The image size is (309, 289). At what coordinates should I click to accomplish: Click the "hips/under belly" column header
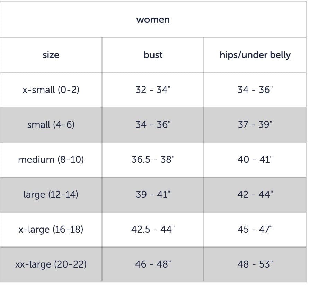(x=255, y=55)
